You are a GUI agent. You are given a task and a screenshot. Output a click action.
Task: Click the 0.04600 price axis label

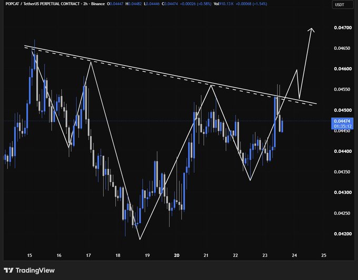pos(343,69)
